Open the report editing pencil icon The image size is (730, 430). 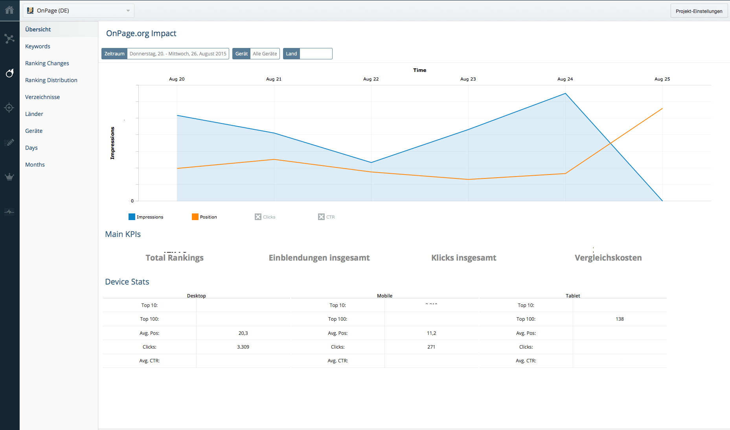(x=9, y=142)
